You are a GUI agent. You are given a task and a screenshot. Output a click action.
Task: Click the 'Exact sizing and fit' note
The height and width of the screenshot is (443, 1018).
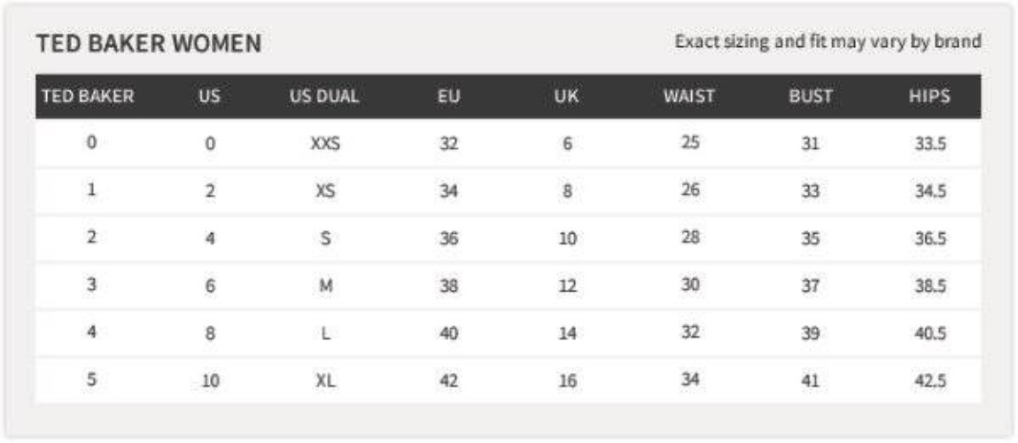point(828,42)
